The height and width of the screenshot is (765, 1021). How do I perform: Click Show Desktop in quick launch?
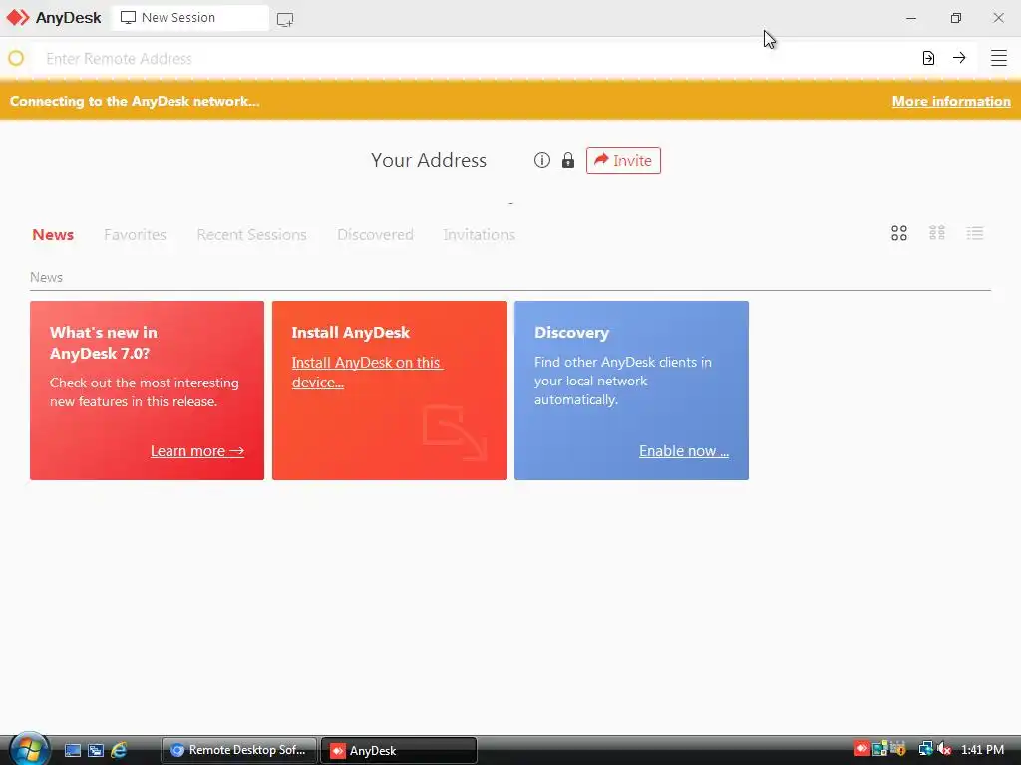click(x=72, y=750)
